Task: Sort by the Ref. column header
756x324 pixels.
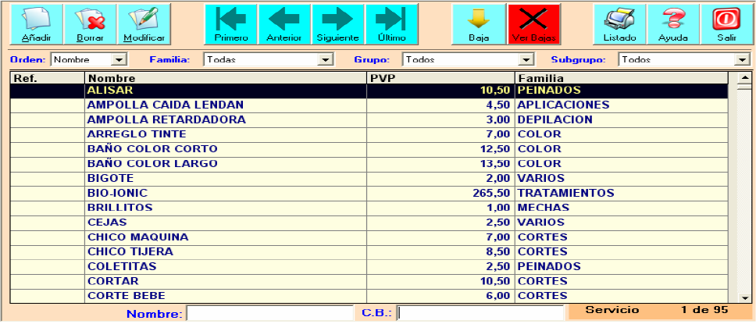Action: pos(47,78)
